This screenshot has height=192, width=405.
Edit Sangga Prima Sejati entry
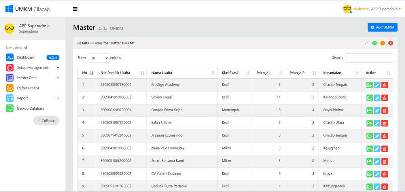point(377,110)
